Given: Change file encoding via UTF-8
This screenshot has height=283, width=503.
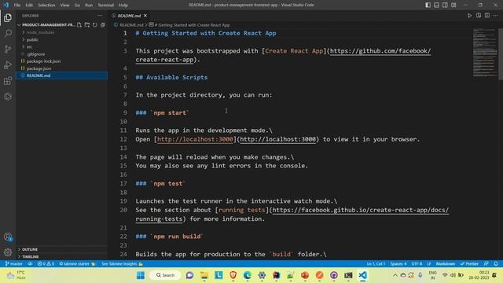Looking at the screenshot, I should coord(417,264).
